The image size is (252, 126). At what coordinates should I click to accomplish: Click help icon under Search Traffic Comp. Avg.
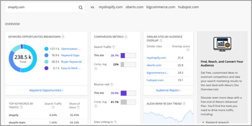[96, 69]
